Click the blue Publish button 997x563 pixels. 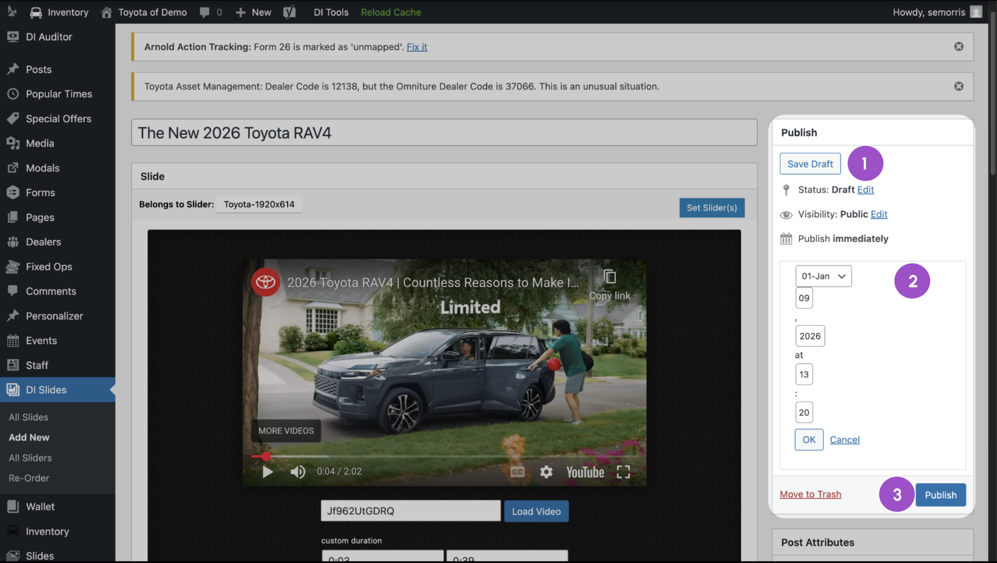point(941,495)
